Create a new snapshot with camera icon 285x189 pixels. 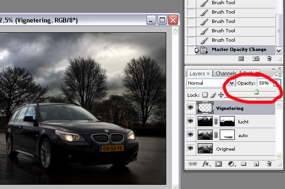tap(256, 58)
